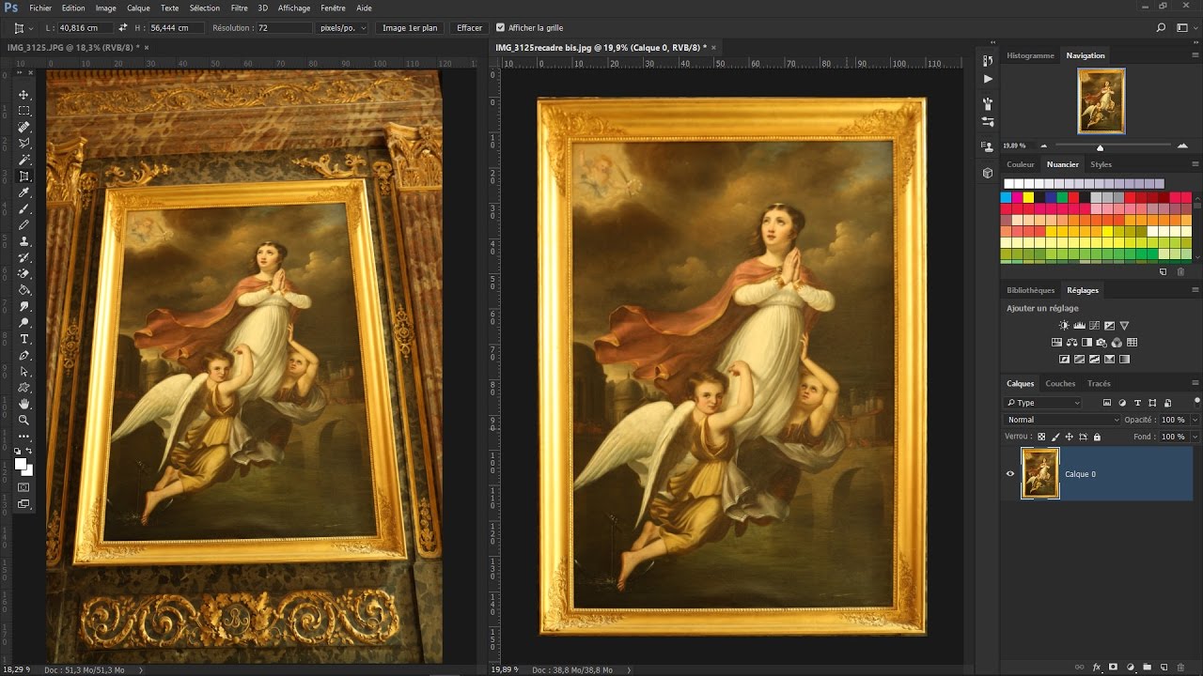
Task: Create a new group folder icon
Action: tap(1147, 667)
